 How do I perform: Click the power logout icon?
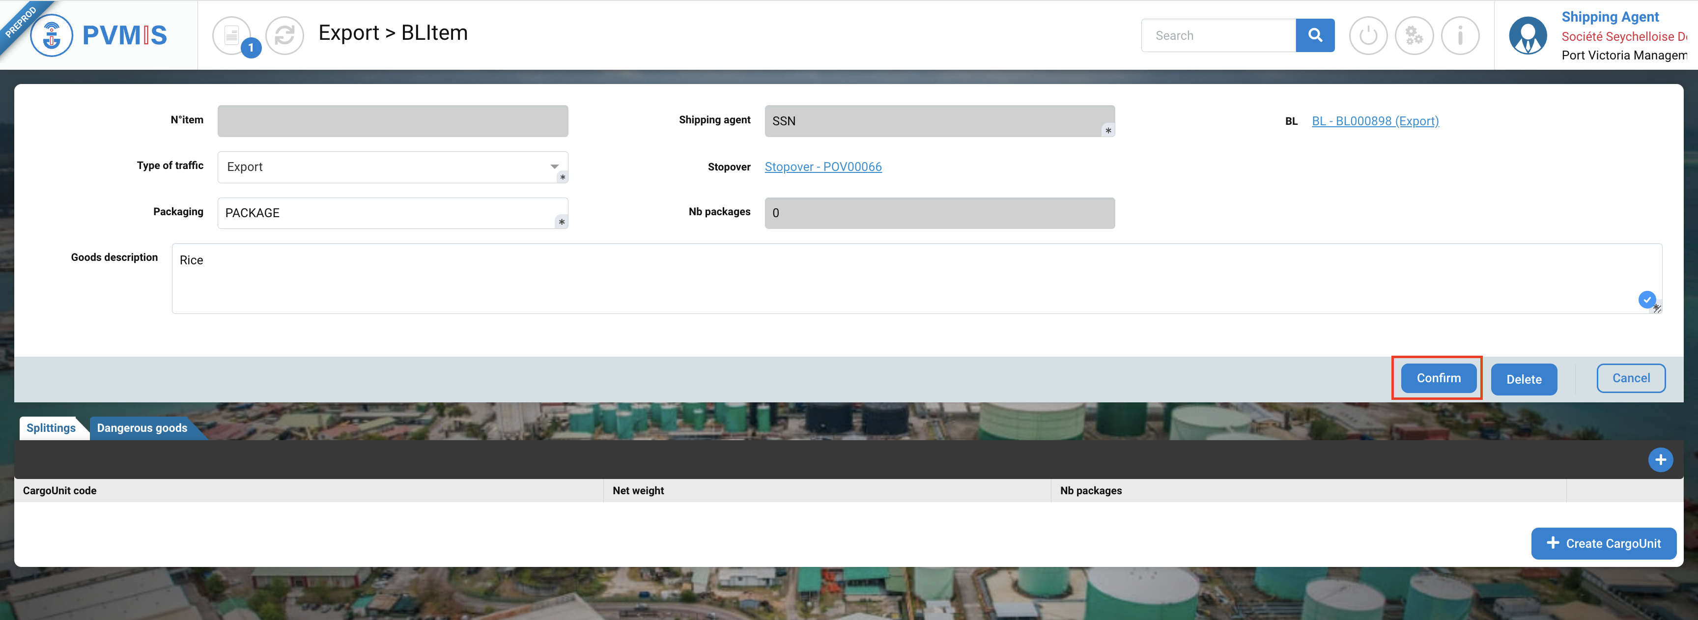[x=1368, y=35]
